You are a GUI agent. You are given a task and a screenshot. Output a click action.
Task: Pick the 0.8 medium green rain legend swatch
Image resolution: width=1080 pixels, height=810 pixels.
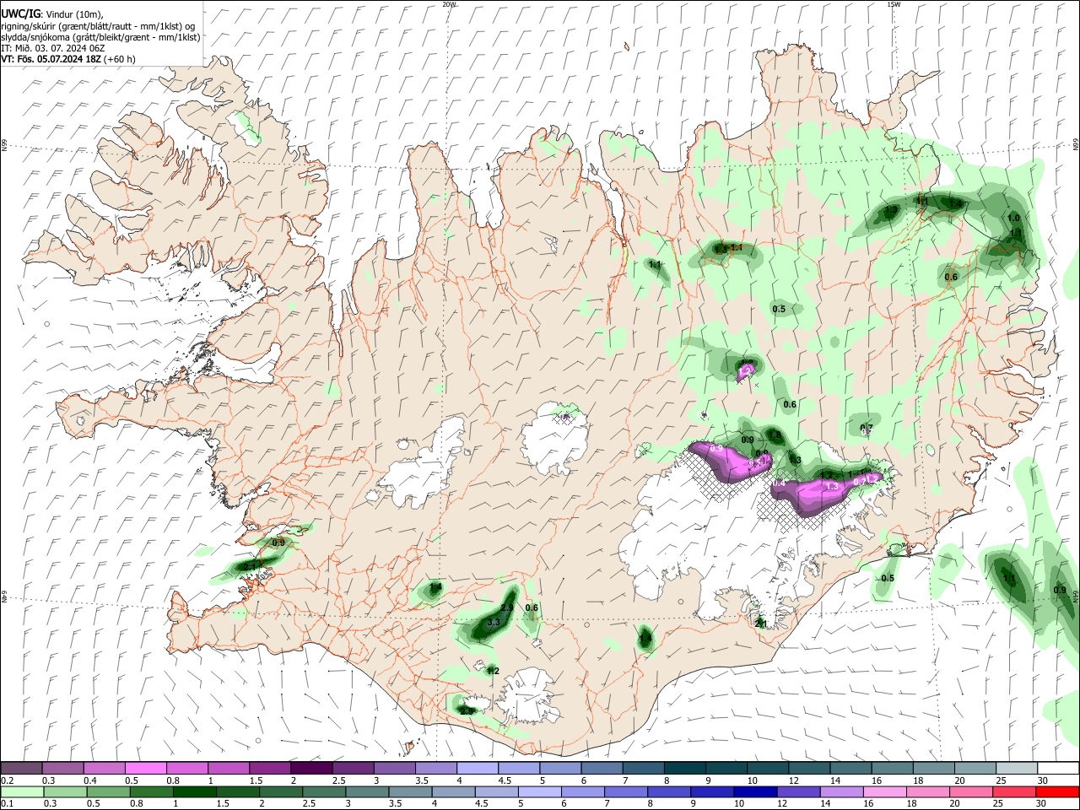151,791
